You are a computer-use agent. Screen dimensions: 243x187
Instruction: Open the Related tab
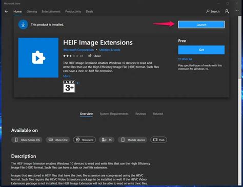pyautogui.click(x=158, y=114)
